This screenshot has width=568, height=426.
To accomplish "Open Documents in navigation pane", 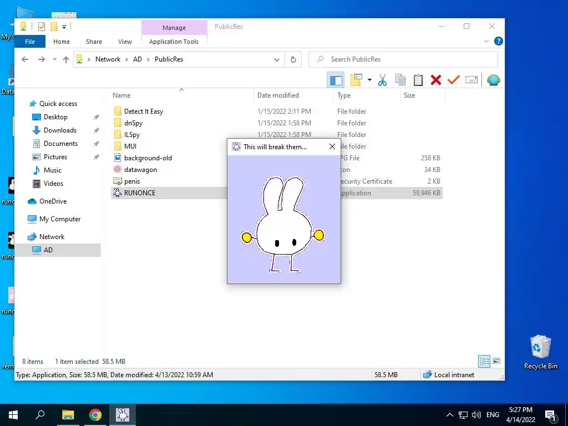I will (60, 144).
